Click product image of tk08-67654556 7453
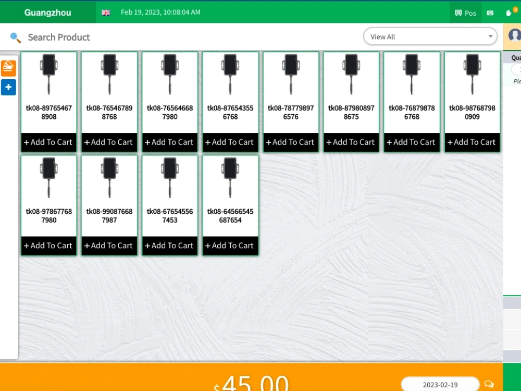The height and width of the screenshot is (391, 521). (x=170, y=178)
